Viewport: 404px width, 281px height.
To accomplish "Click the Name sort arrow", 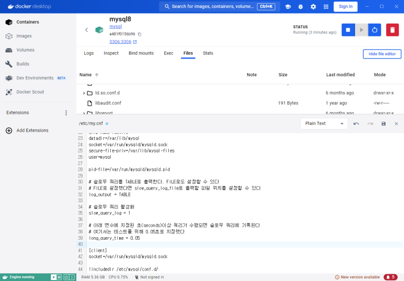I will [x=97, y=75].
